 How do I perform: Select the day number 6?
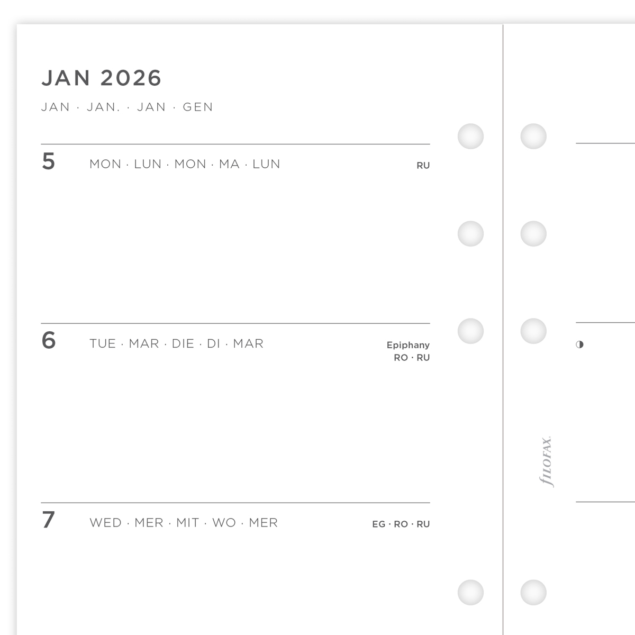[x=49, y=340]
